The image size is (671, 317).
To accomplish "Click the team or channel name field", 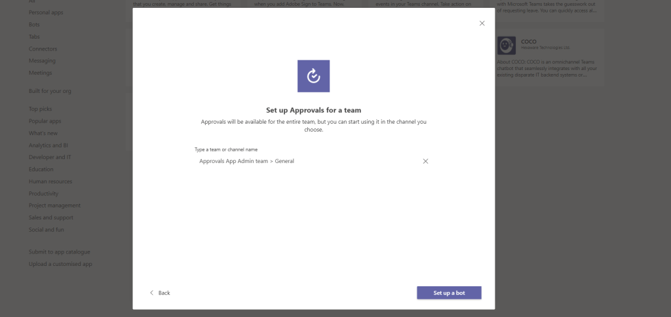I will point(305,161).
